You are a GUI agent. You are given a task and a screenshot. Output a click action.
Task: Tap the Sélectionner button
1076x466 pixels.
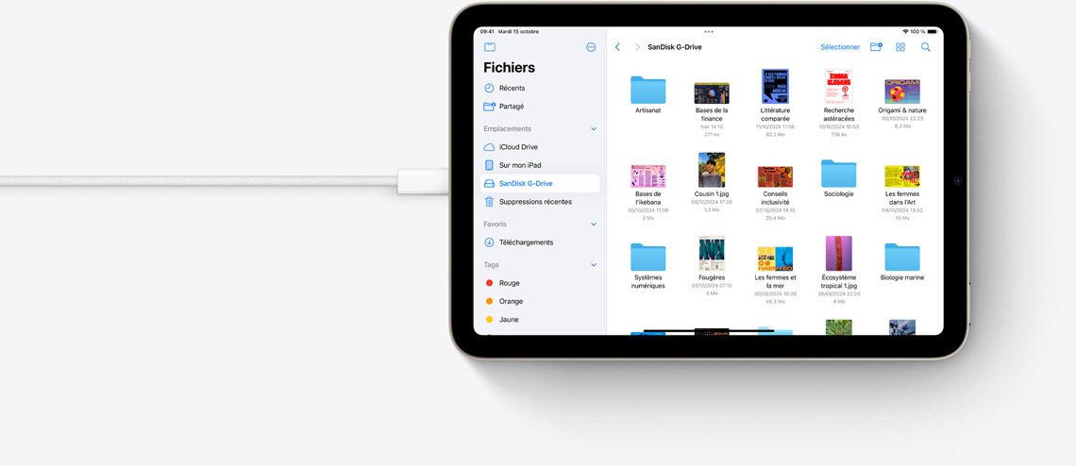840,47
